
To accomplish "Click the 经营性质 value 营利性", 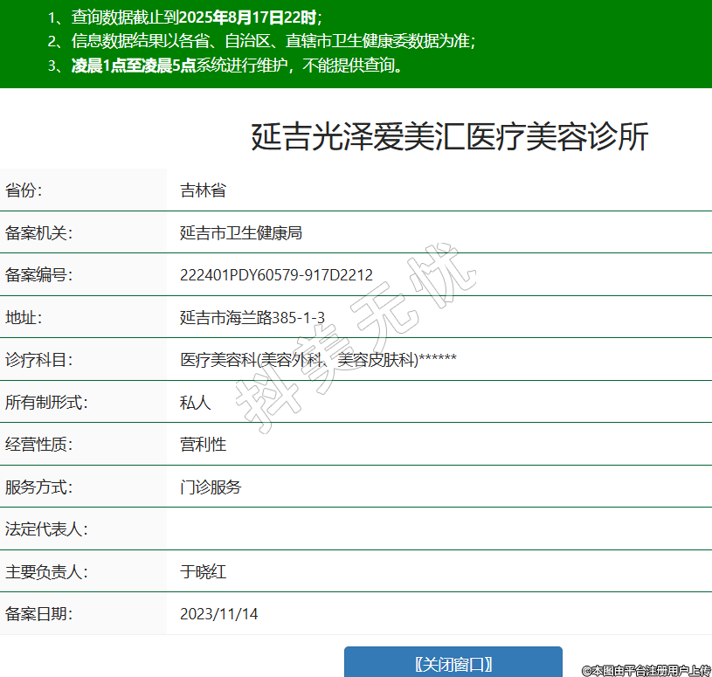I will point(203,445).
